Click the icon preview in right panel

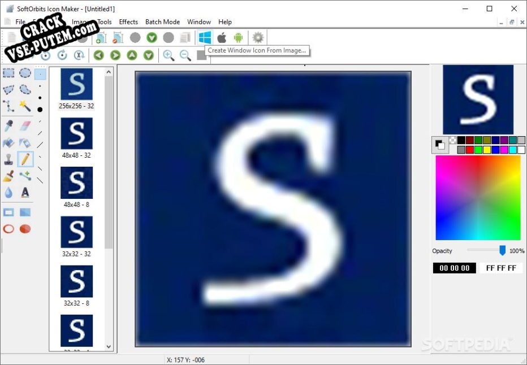pyautogui.click(x=478, y=100)
